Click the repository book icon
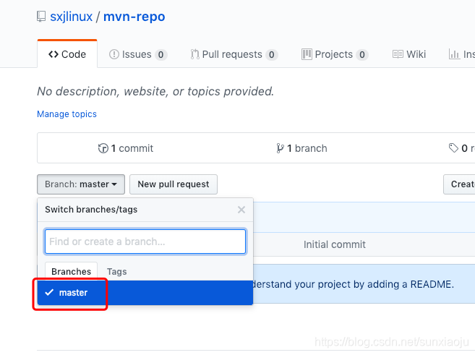475x355 pixels. [x=41, y=17]
